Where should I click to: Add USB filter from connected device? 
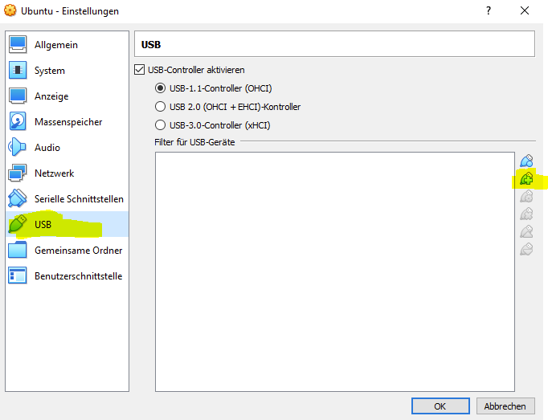[526, 178]
